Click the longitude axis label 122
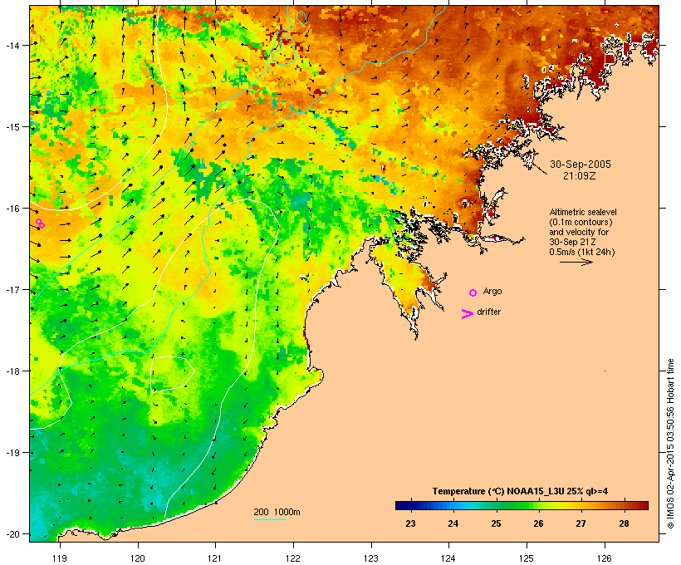The image size is (681, 565). tap(293, 558)
